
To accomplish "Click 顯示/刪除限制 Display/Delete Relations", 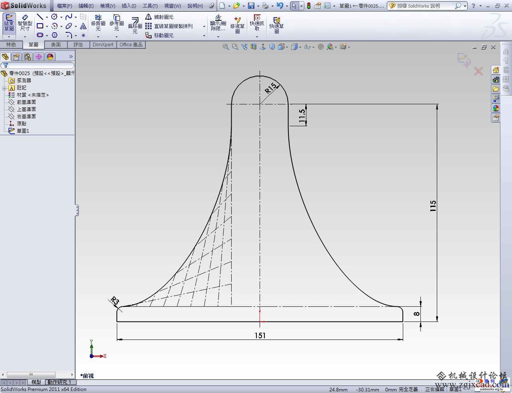I will tap(218, 23).
